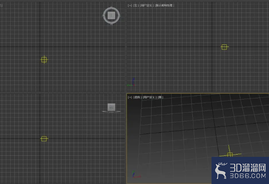Viewport: 269px width, 184px height.
Task: Click the axis tripod in the left viewport
Action: (x=131, y=82)
